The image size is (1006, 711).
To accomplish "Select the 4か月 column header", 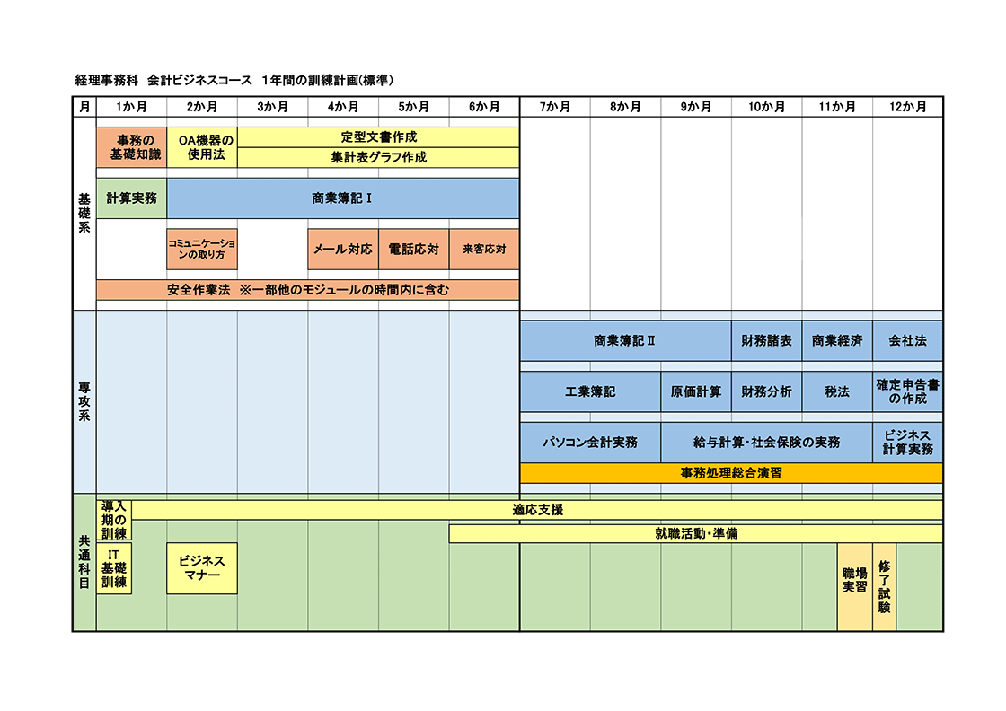I will (343, 107).
